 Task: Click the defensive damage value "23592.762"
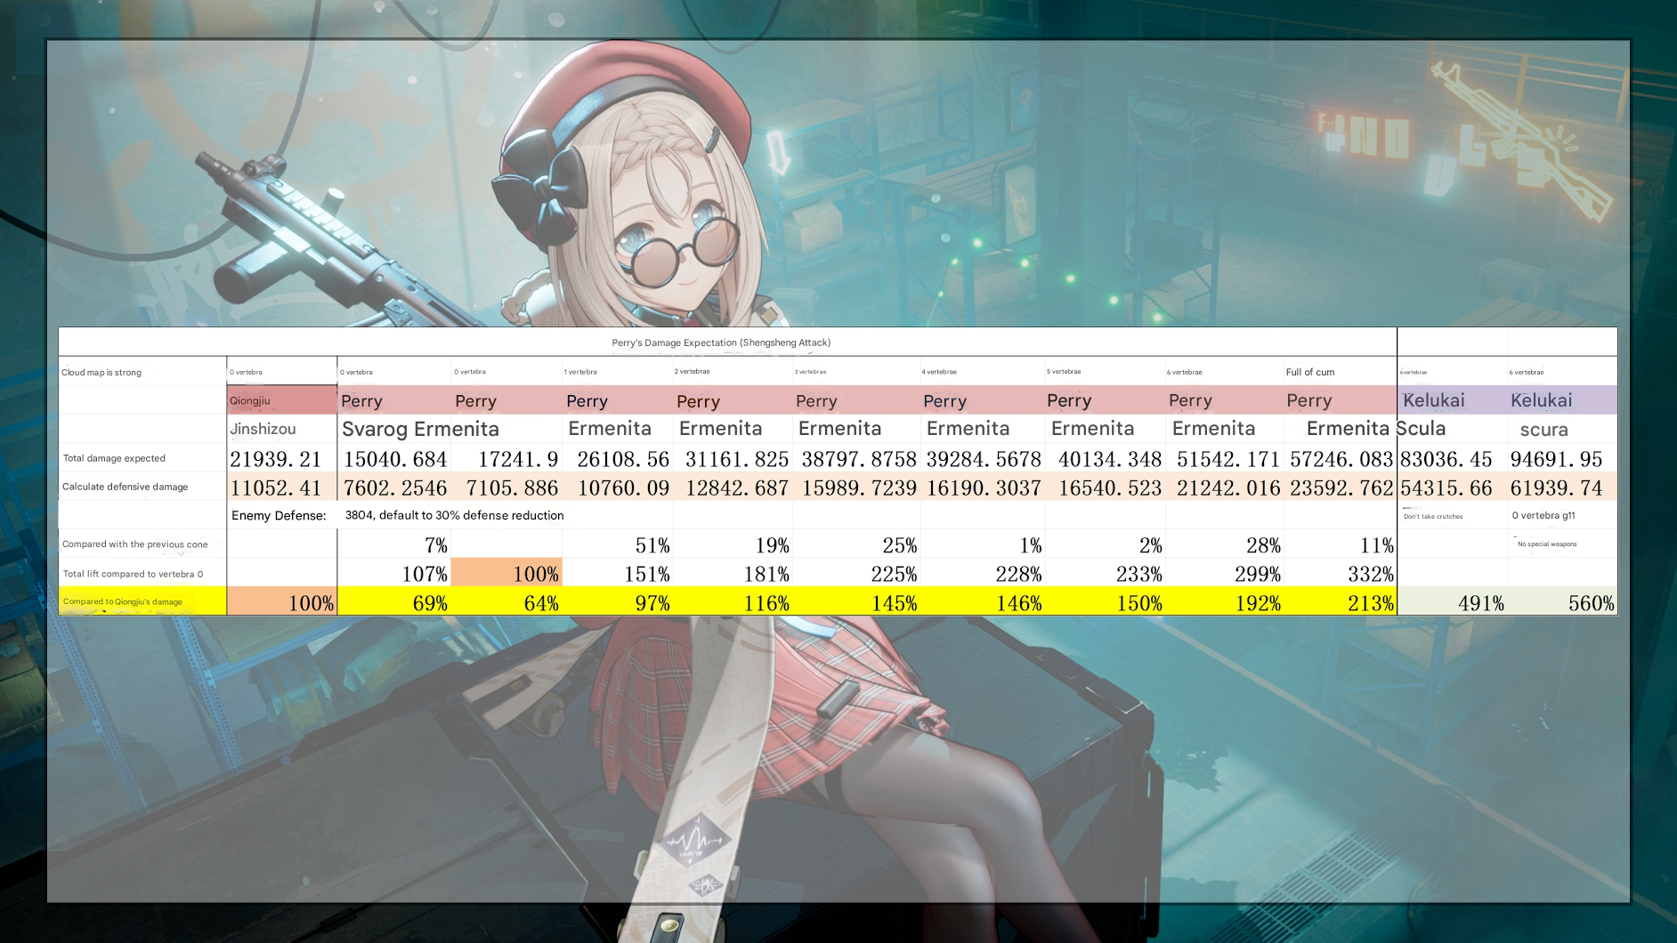pyautogui.click(x=1341, y=488)
